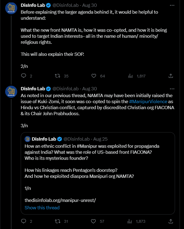Reply to the 2/n tweet
The width and height of the screenshot is (184, 229).
[24, 76]
